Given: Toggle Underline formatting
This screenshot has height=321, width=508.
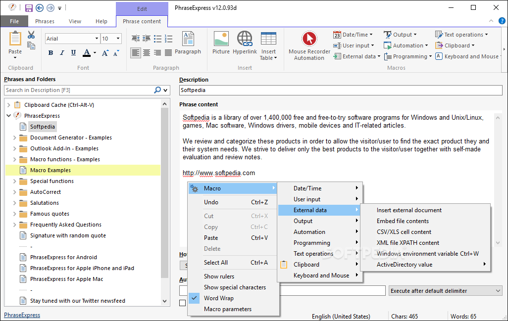Looking at the screenshot, I should tap(74, 53).
